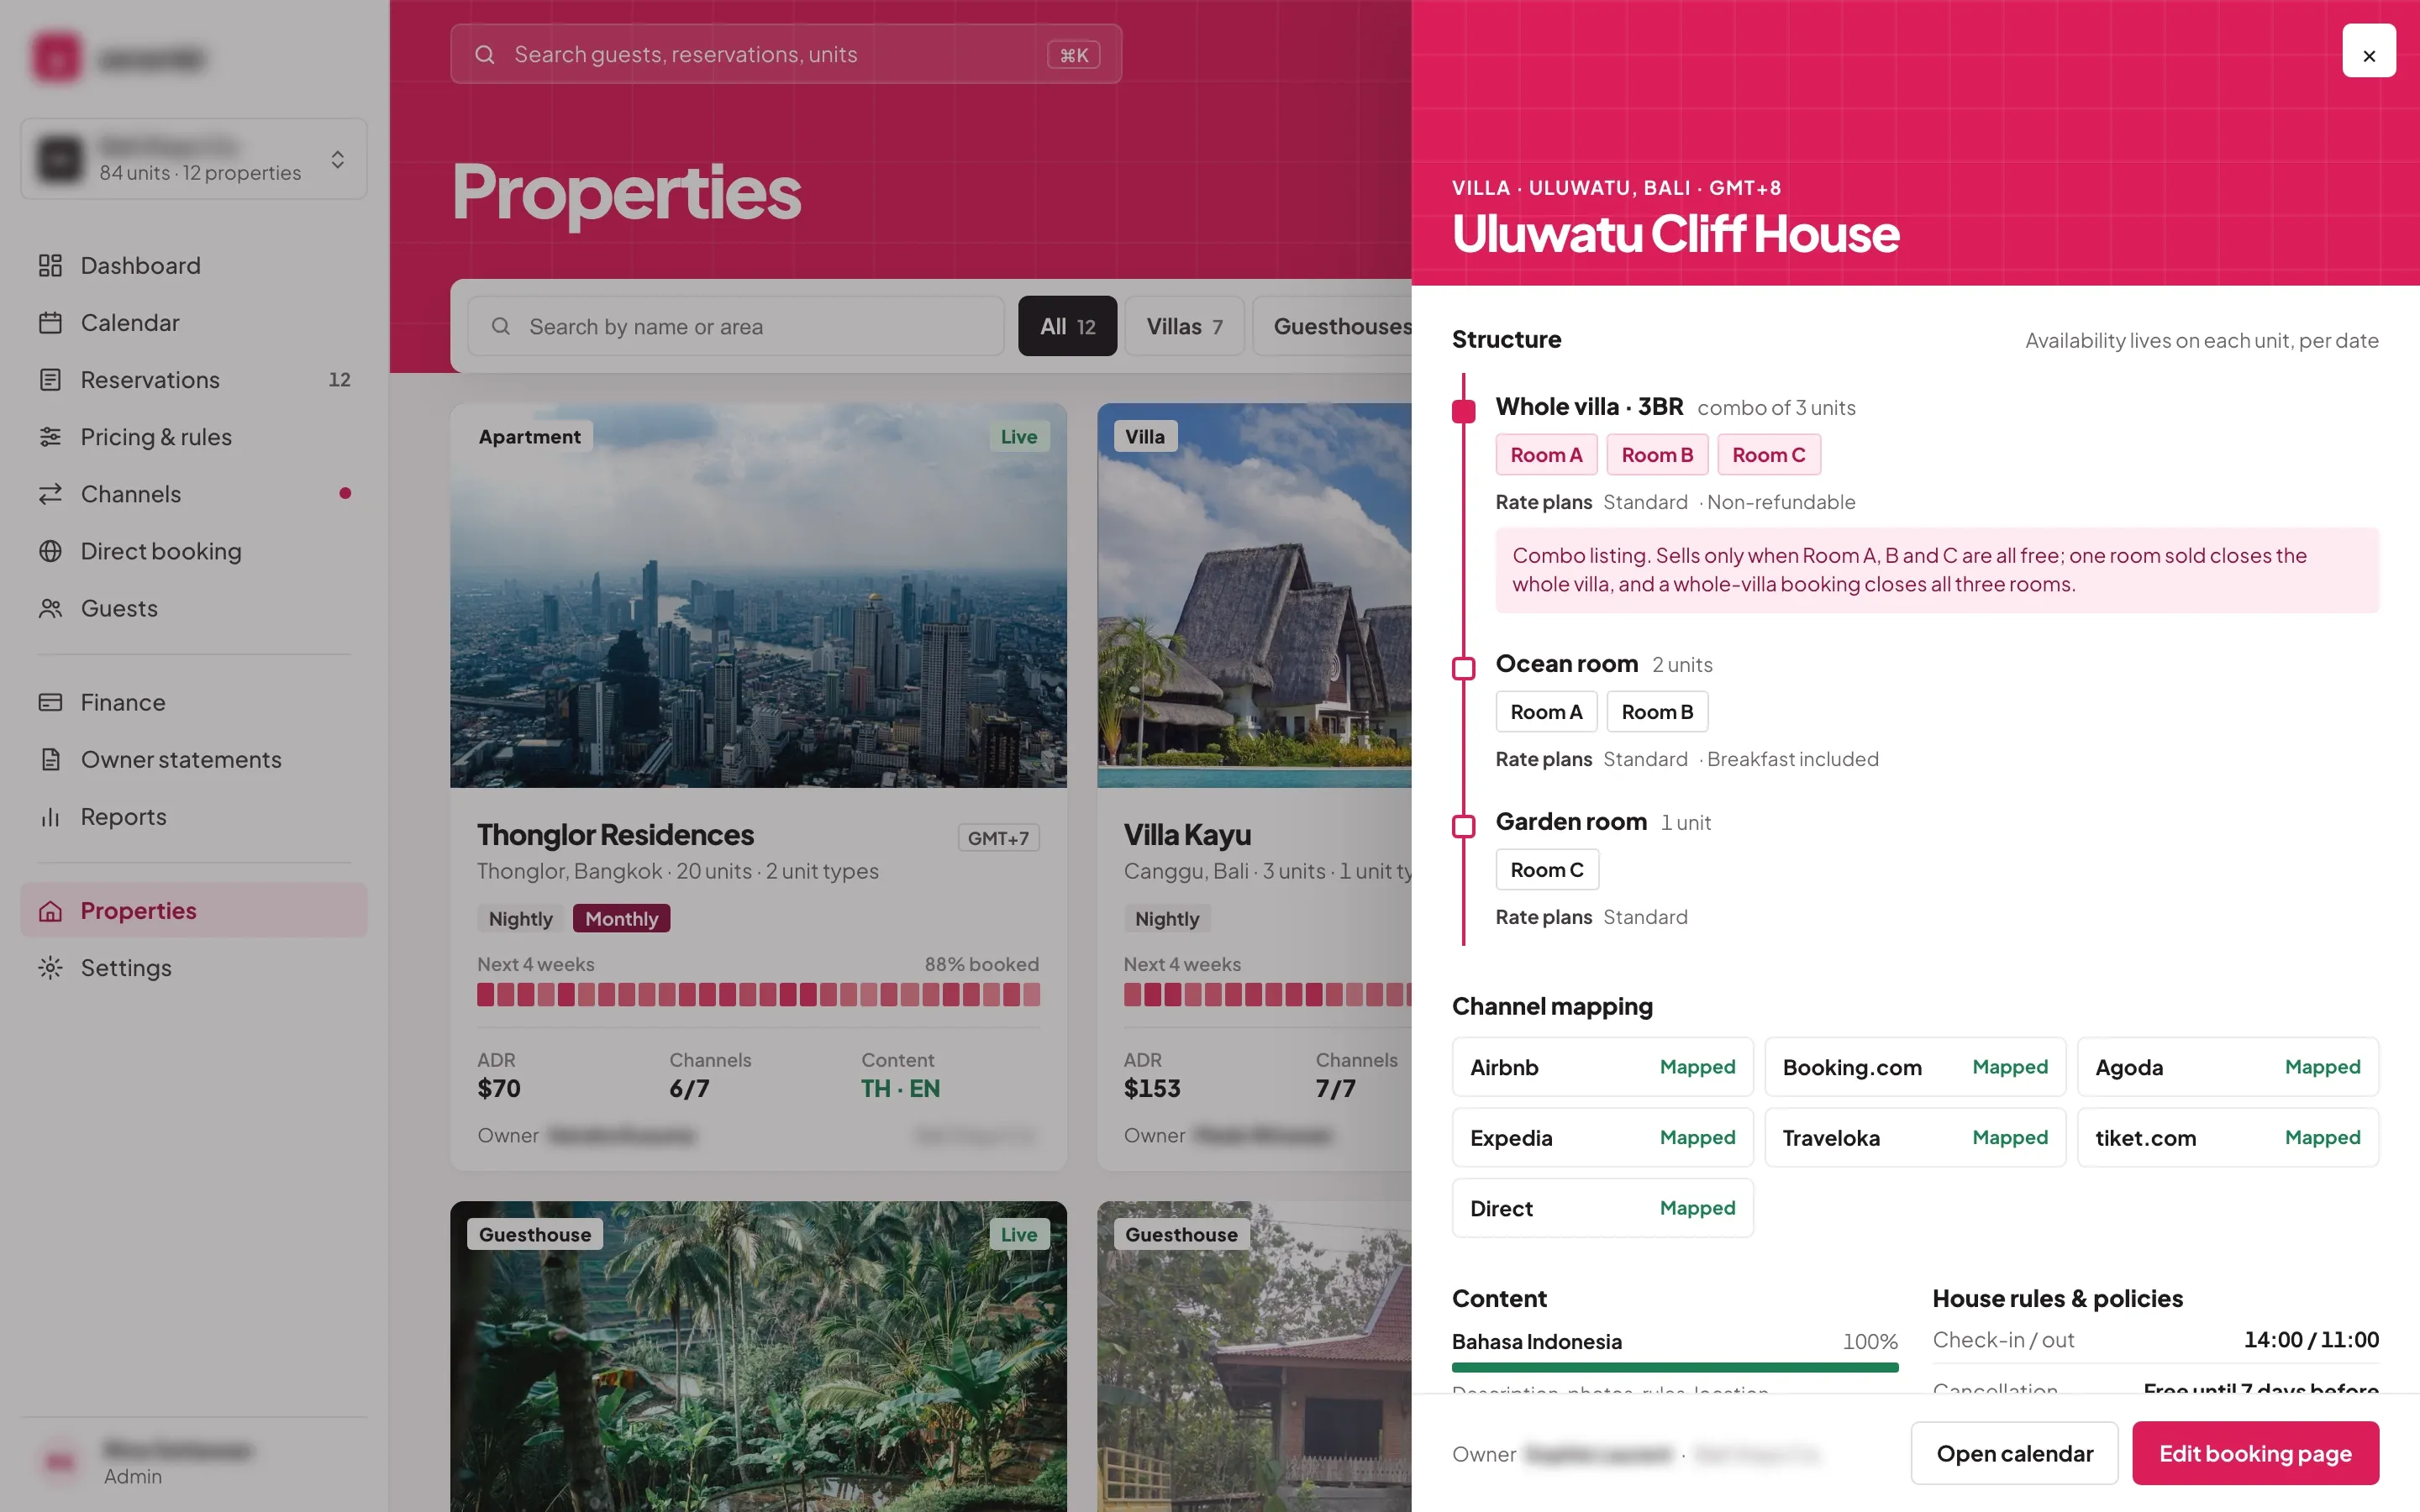This screenshot has width=2420, height=1512.
Task: Open tiket.com channel mapping card
Action: pyautogui.click(x=2228, y=1137)
